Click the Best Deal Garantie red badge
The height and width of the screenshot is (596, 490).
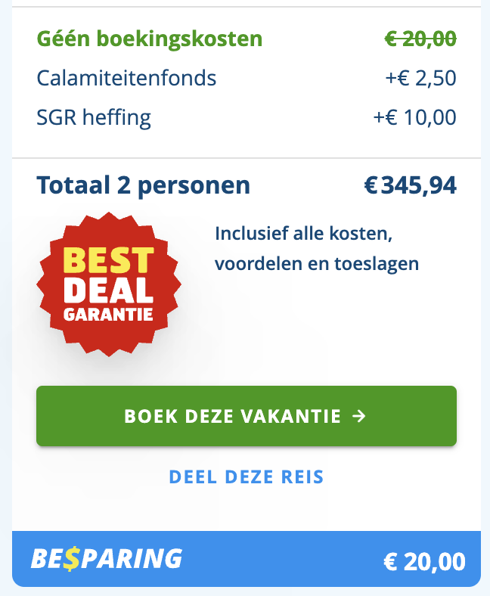click(x=109, y=284)
